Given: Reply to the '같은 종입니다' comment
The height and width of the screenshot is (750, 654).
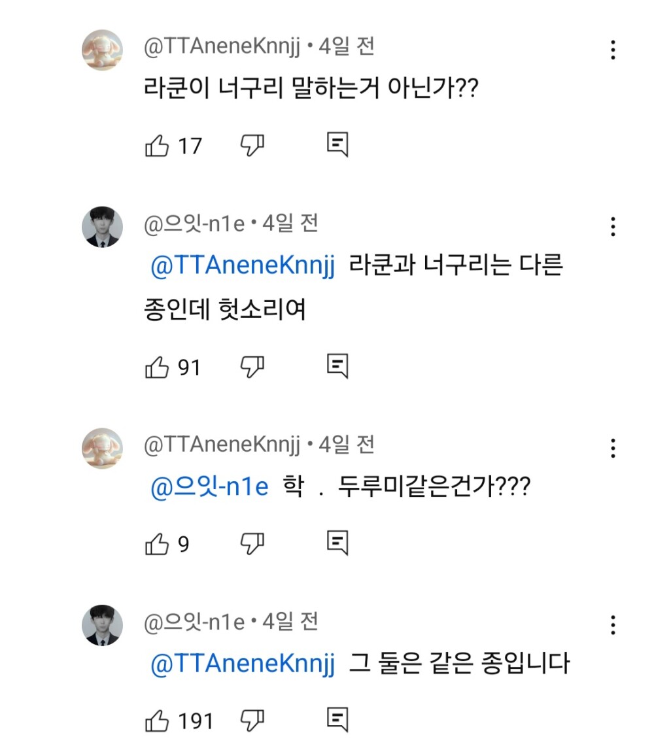Looking at the screenshot, I should [337, 721].
